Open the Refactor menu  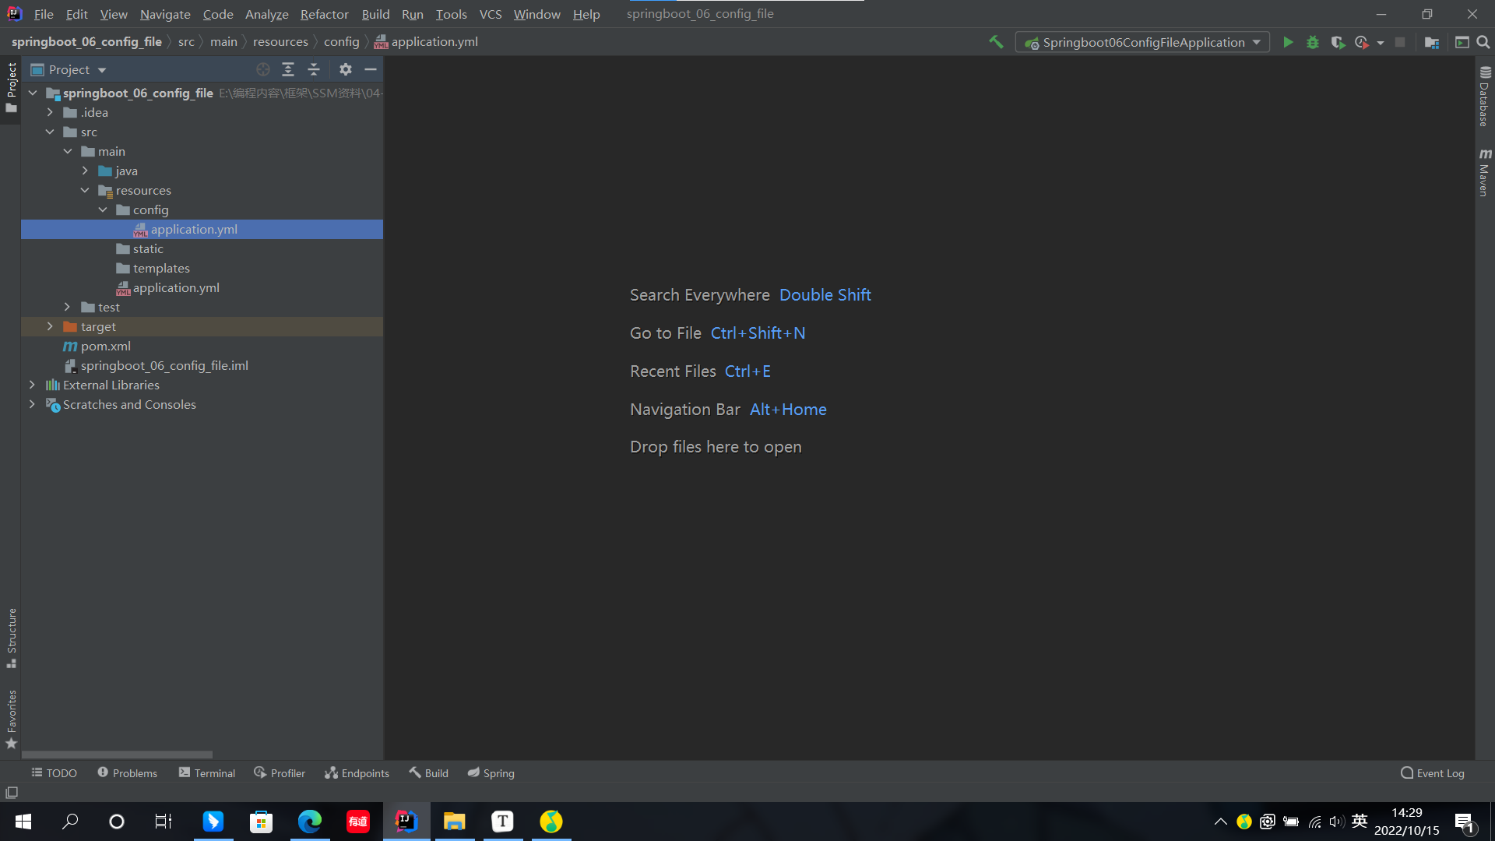(x=324, y=14)
